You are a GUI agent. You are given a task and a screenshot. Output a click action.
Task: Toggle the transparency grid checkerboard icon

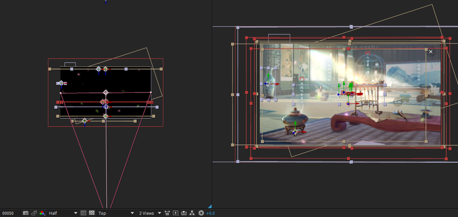(x=92, y=213)
